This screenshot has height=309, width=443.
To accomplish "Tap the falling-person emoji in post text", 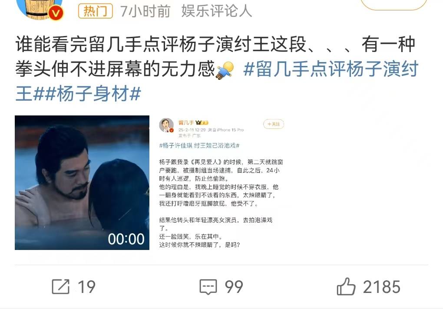I will (225, 70).
